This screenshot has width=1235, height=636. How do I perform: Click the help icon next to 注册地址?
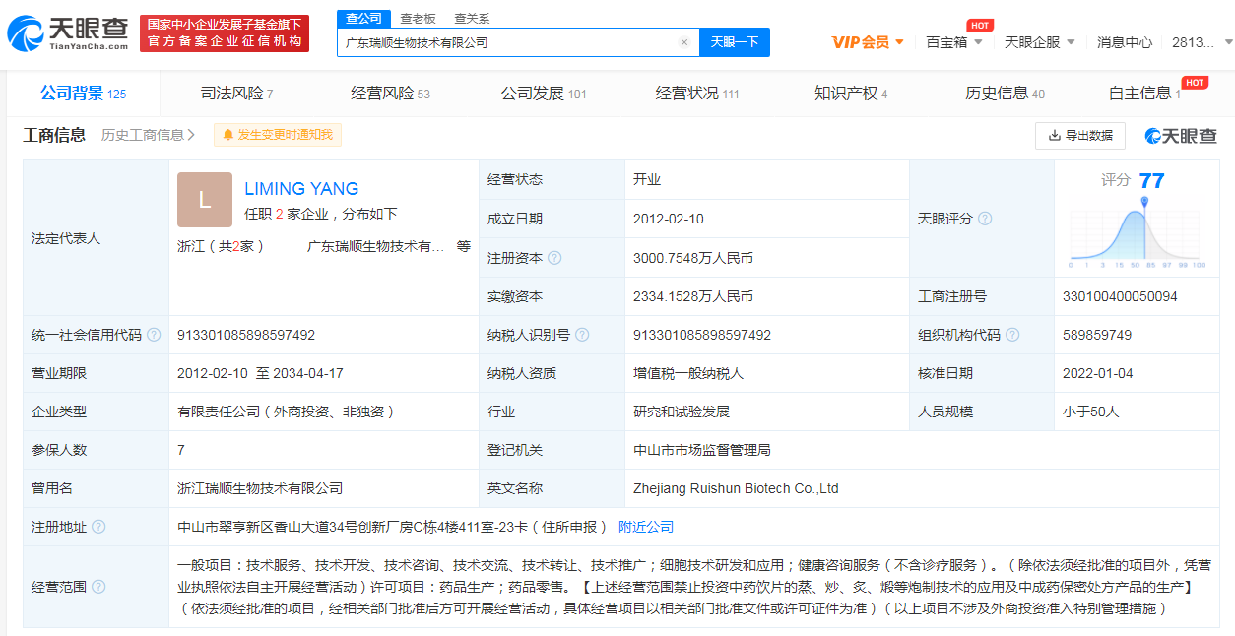(98, 527)
